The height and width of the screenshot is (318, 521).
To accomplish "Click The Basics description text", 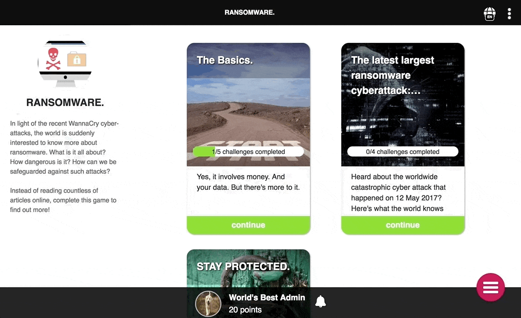I will [248, 182].
